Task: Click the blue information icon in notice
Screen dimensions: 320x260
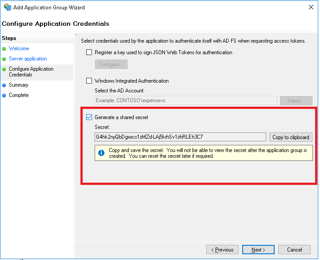Action: [101, 153]
